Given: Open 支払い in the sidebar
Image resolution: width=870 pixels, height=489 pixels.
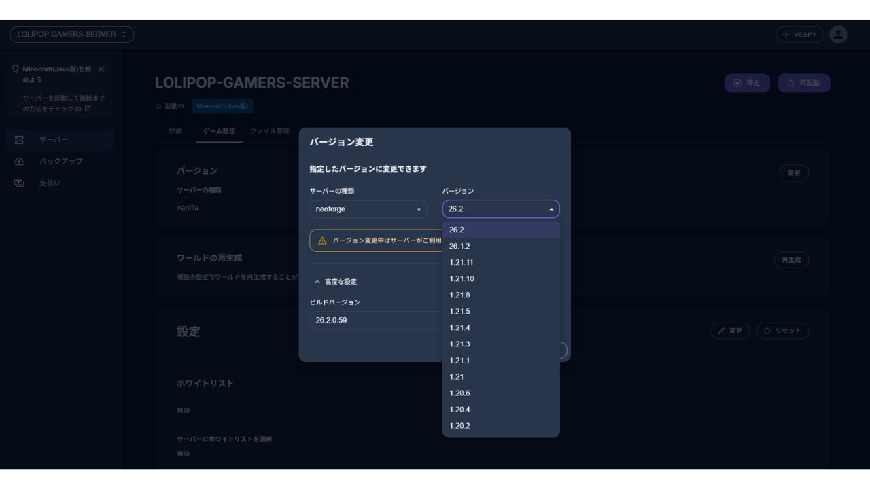Looking at the screenshot, I should (x=61, y=183).
